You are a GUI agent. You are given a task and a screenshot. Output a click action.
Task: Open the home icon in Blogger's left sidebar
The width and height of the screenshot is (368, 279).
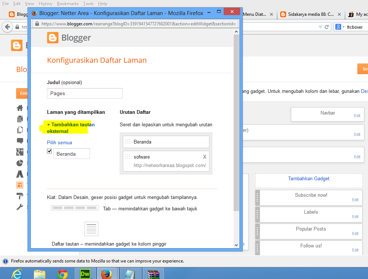[20, 108]
